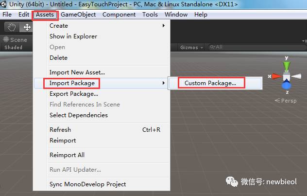
Task: Open the File menu
Action: click(7, 15)
